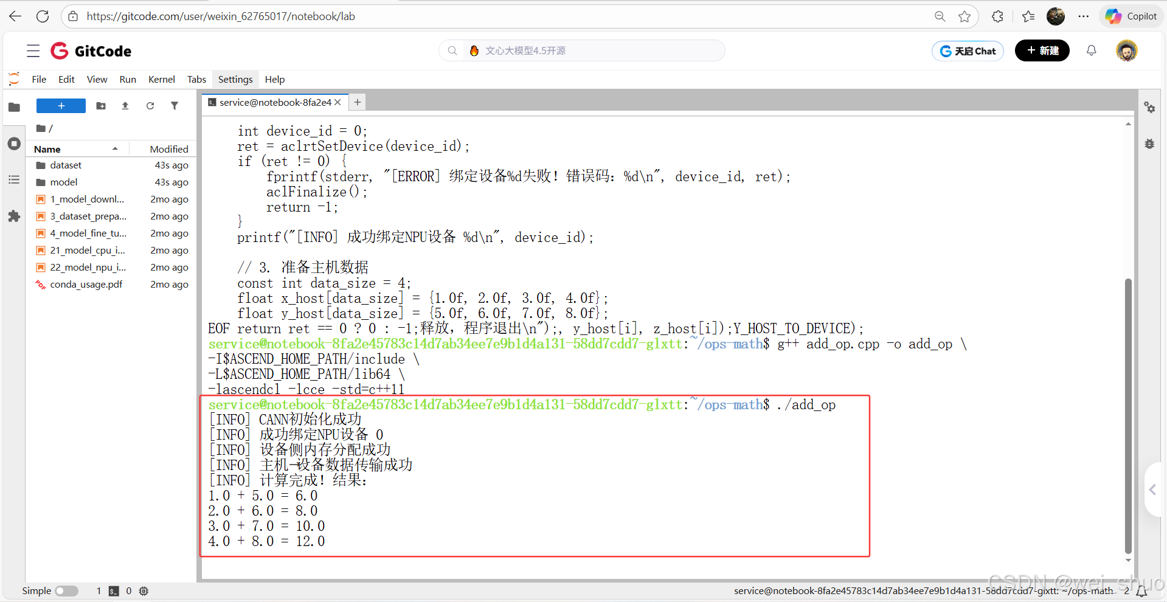Viewport: 1167px width, 602px height.
Task: Focus the GitCode search field
Action: [x=582, y=50]
